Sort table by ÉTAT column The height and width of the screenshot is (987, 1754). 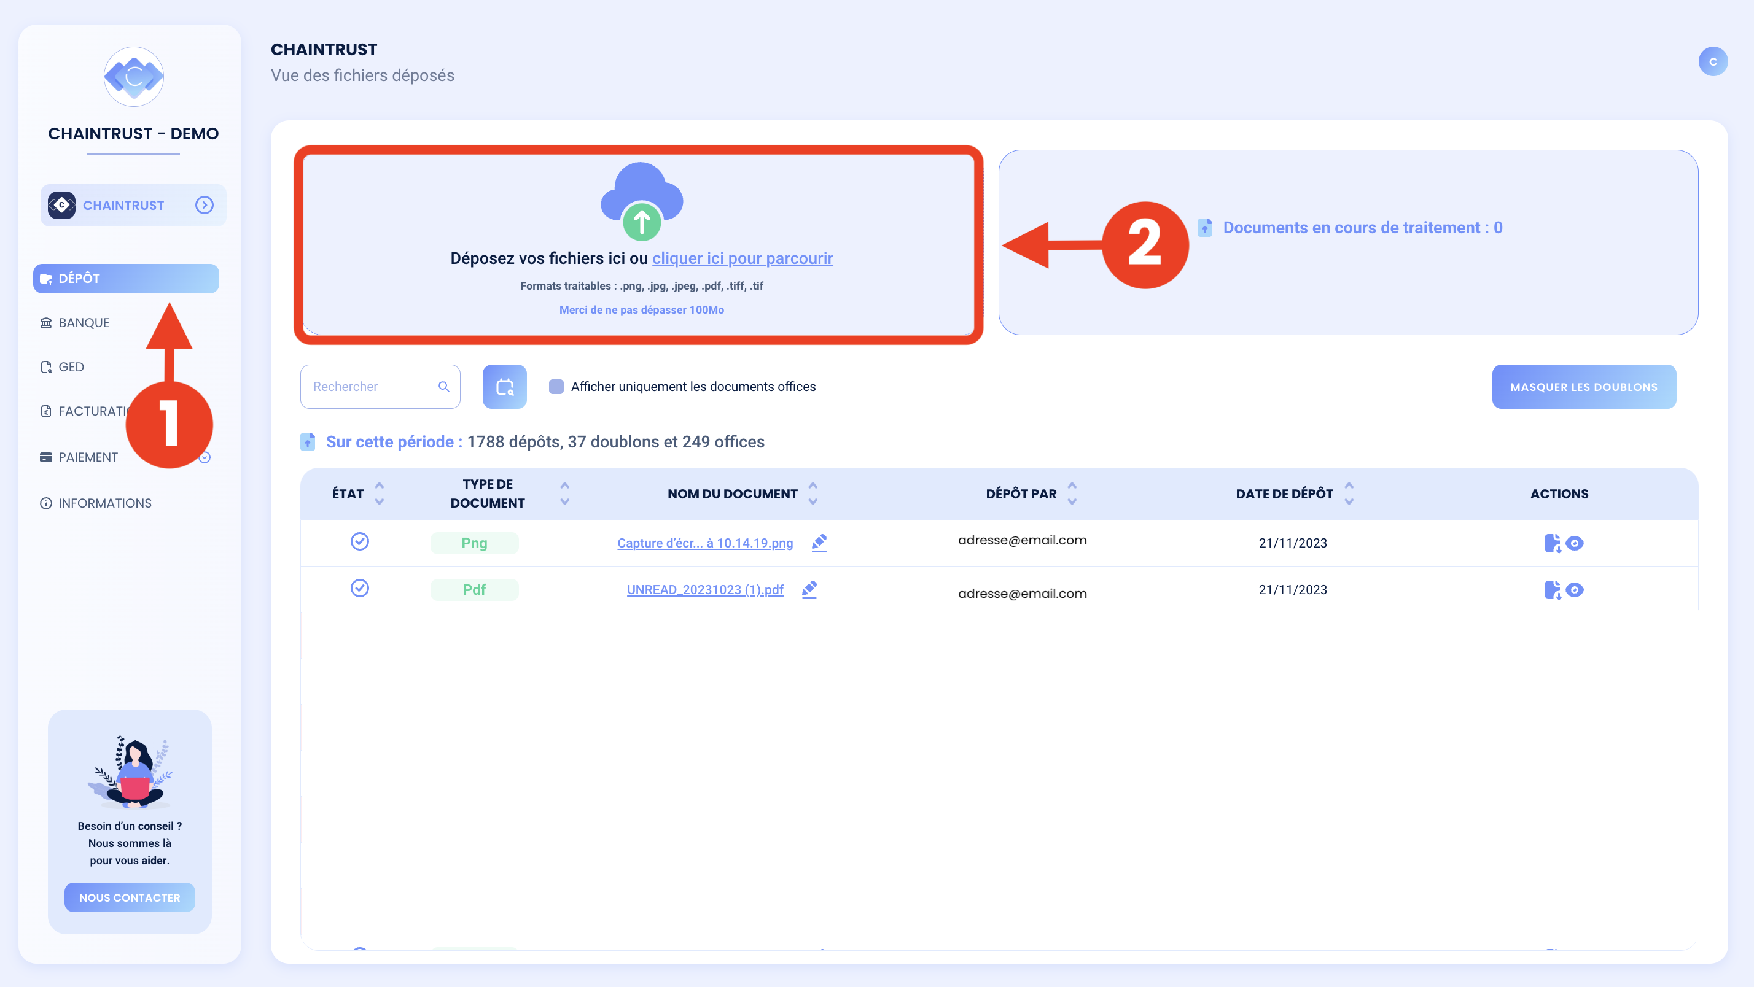click(x=380, y=493)
